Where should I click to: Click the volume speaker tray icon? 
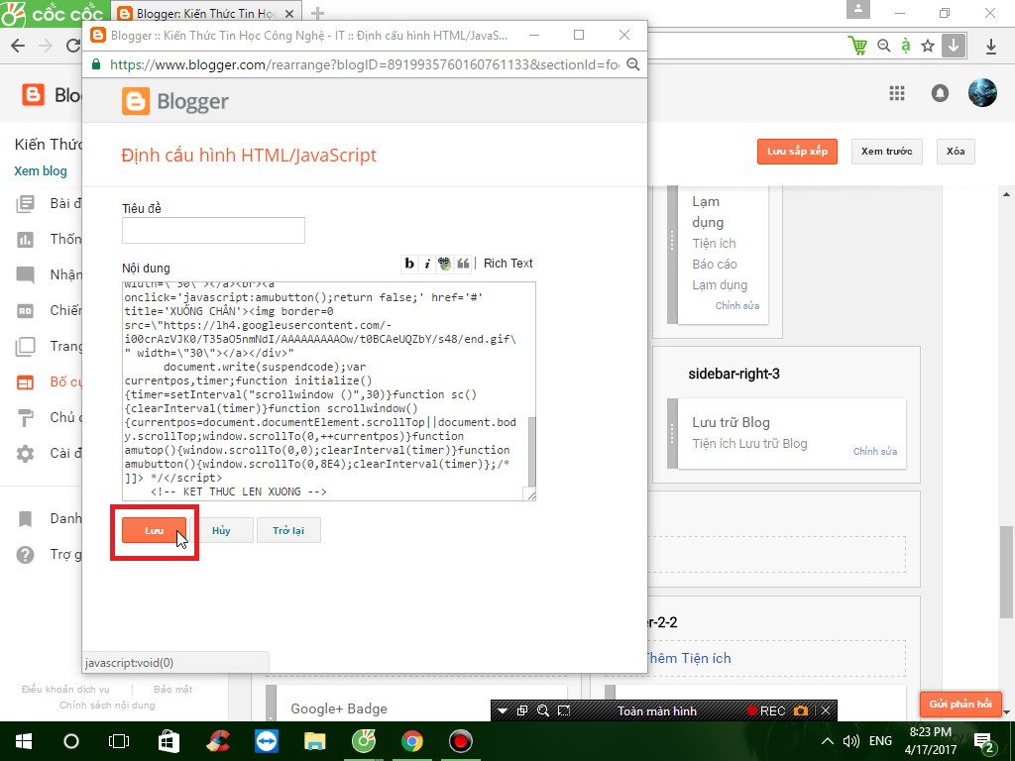850,741
